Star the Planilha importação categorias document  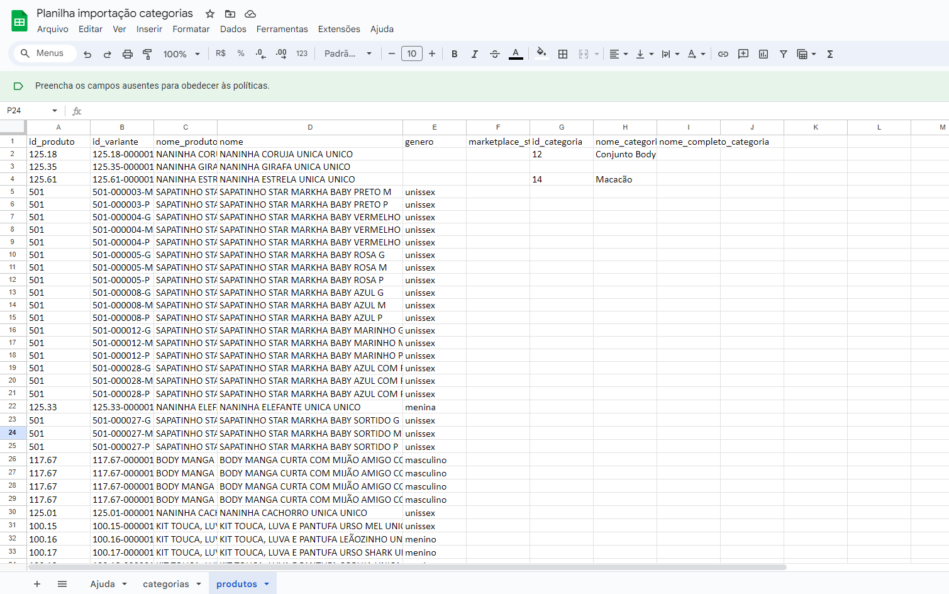coord(210,14)
